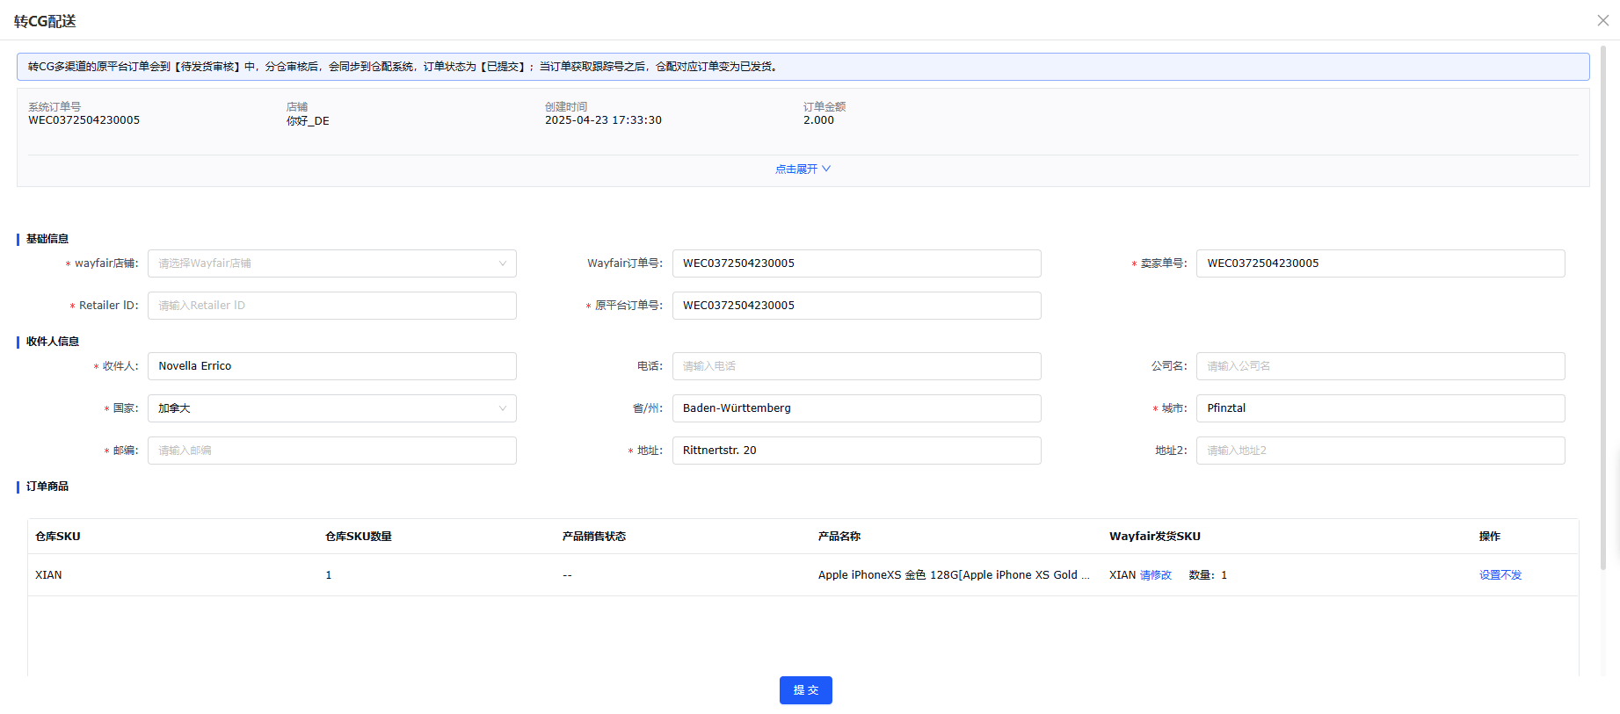Edit the 省/州 field
The image size is (1620, 714).
coord(855,408)
